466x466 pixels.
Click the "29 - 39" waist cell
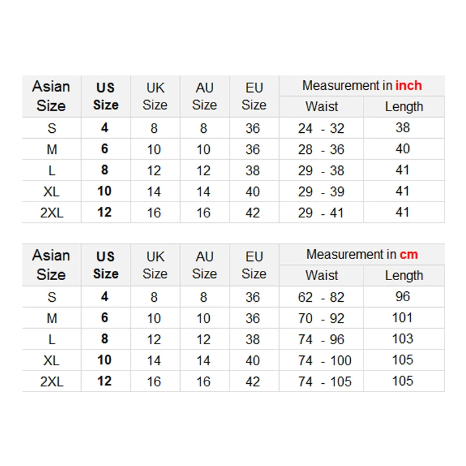(321, 192)
